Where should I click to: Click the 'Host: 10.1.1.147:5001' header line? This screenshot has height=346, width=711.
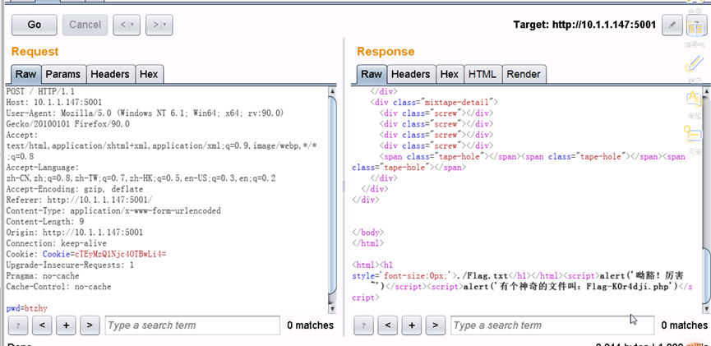(x=54, y=102)
